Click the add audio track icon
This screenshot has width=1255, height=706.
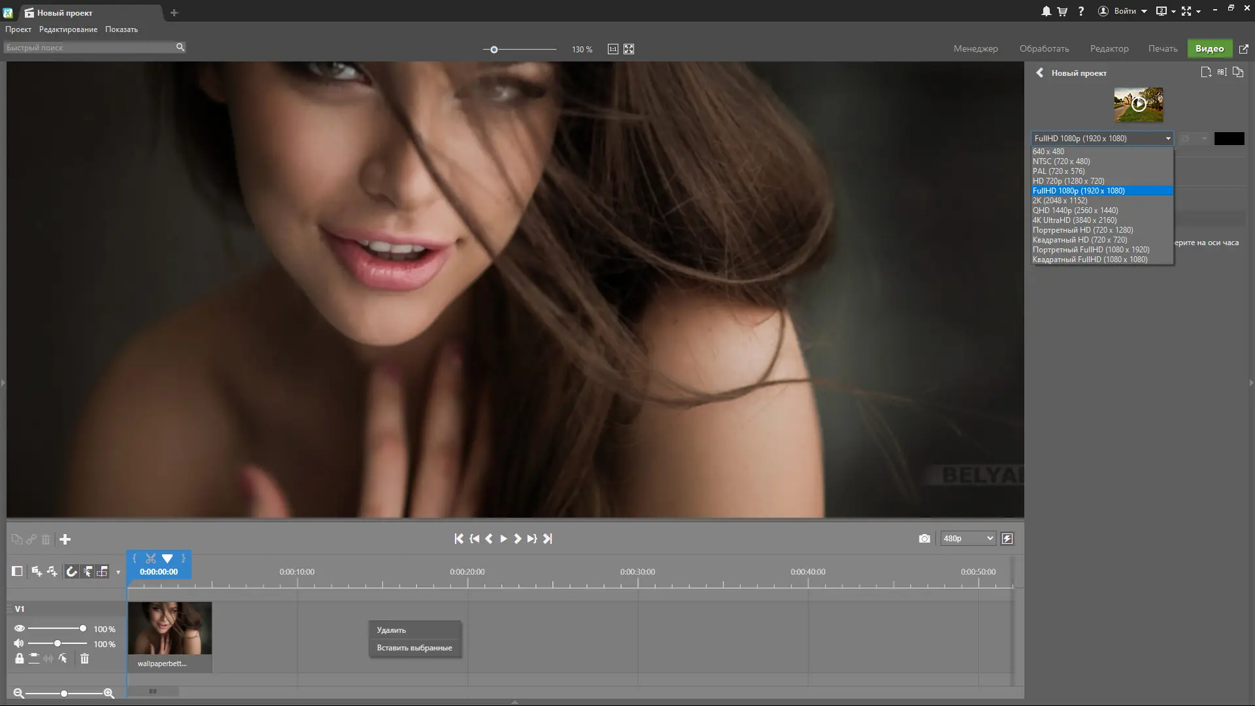click(x=52, y=572)
